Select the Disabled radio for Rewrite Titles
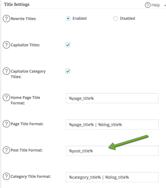Viewport: 166px width, 188px height. (115, 19)
